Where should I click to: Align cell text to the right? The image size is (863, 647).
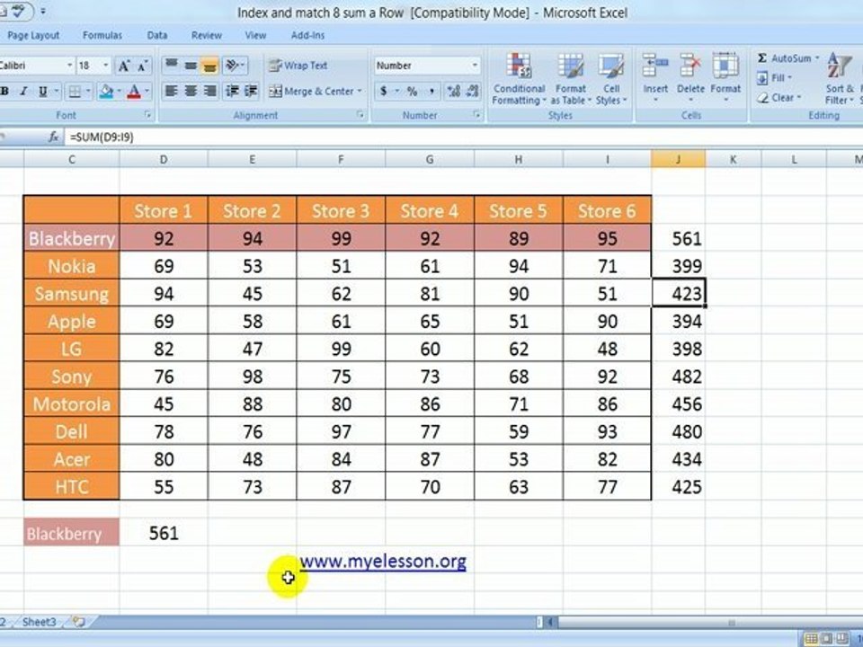209,91
